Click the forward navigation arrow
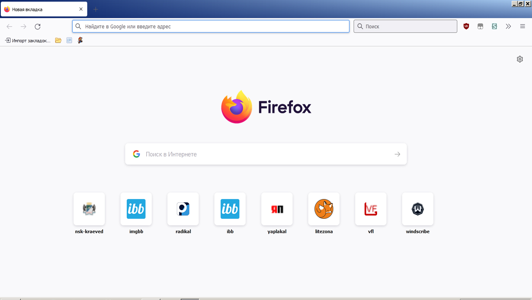This screenshot has height=300, width=532. [23, 27]
